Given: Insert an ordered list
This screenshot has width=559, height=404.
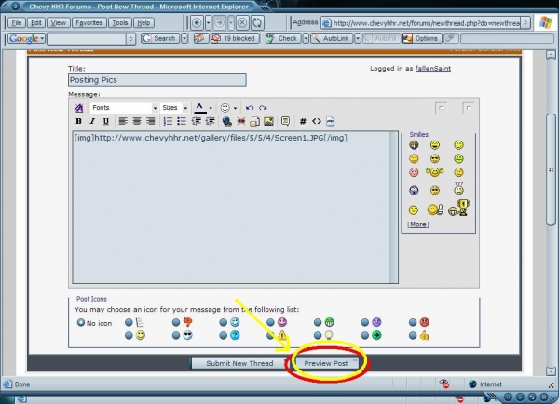Looking at the screenshot, I should click(169, 121).
